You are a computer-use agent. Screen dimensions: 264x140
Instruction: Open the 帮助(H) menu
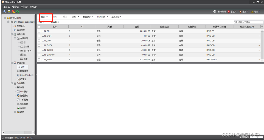coord(33,7)
